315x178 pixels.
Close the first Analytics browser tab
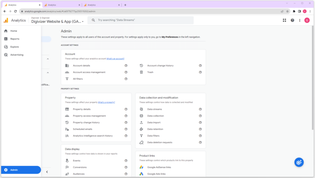point(39,5)
